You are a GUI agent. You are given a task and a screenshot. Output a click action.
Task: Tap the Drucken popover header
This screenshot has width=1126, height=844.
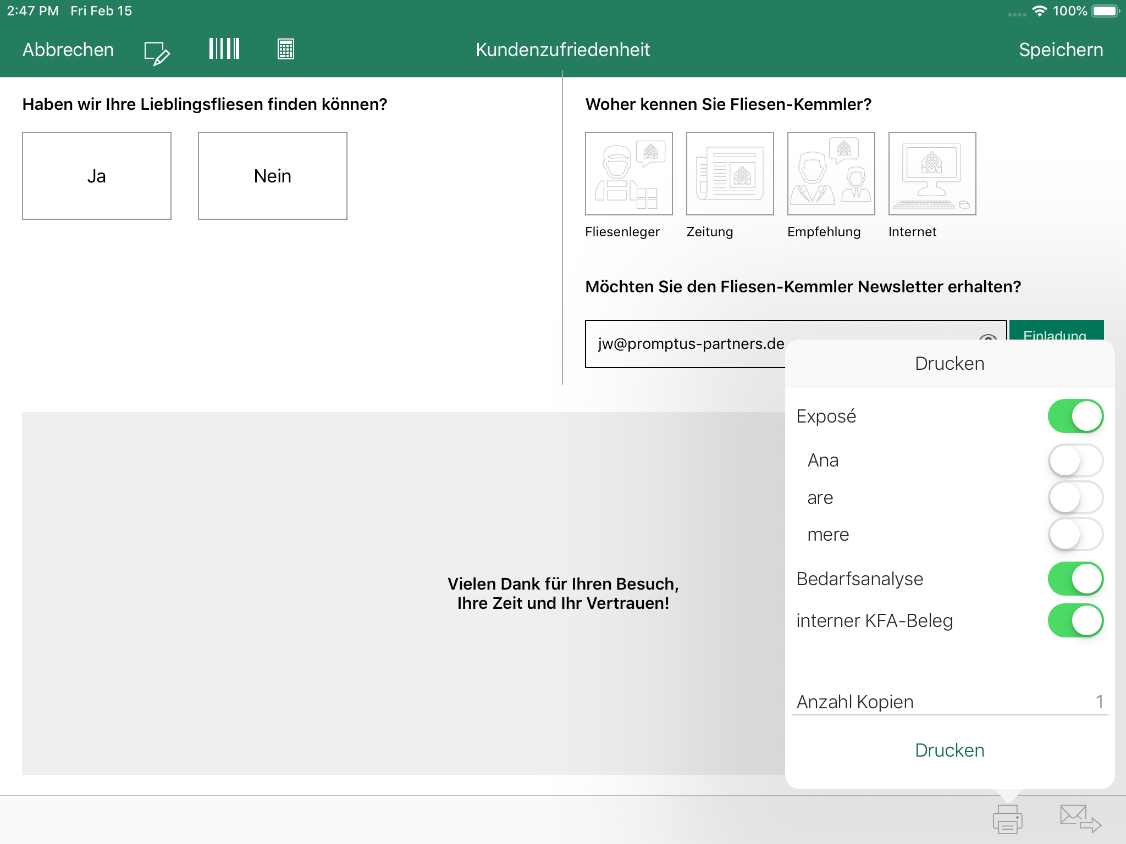click(x=950, y=363)
